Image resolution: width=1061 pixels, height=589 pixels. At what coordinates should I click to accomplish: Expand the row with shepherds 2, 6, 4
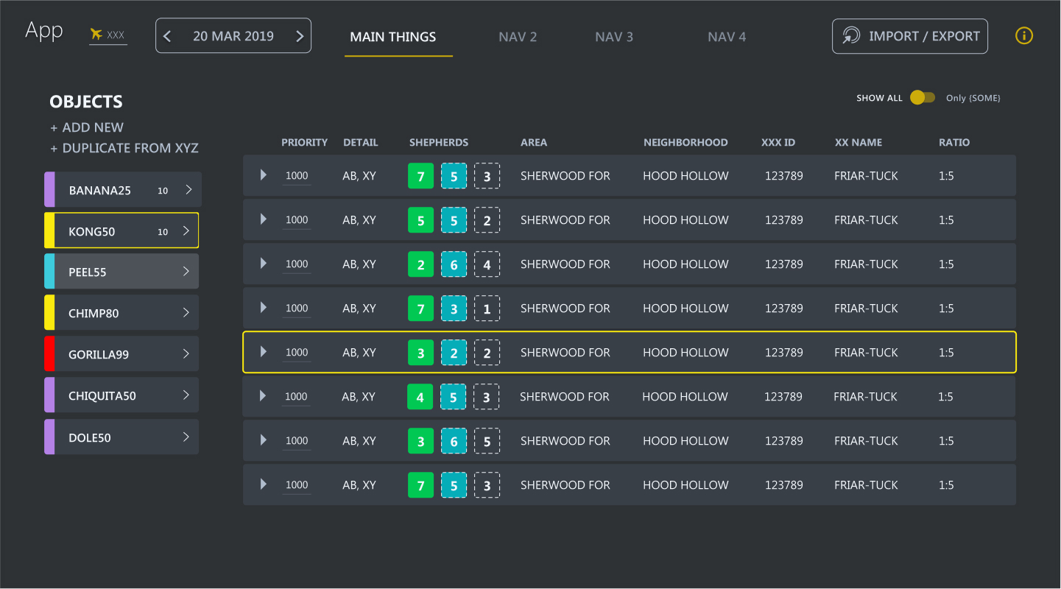[x=264, y=264]
